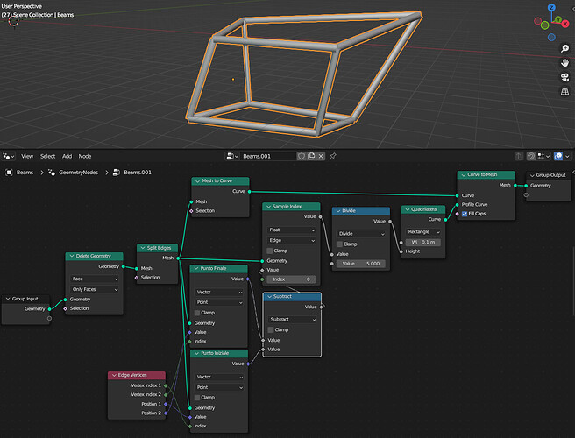
Task: Enable Clamp in the Divide node
Action: 339,244
